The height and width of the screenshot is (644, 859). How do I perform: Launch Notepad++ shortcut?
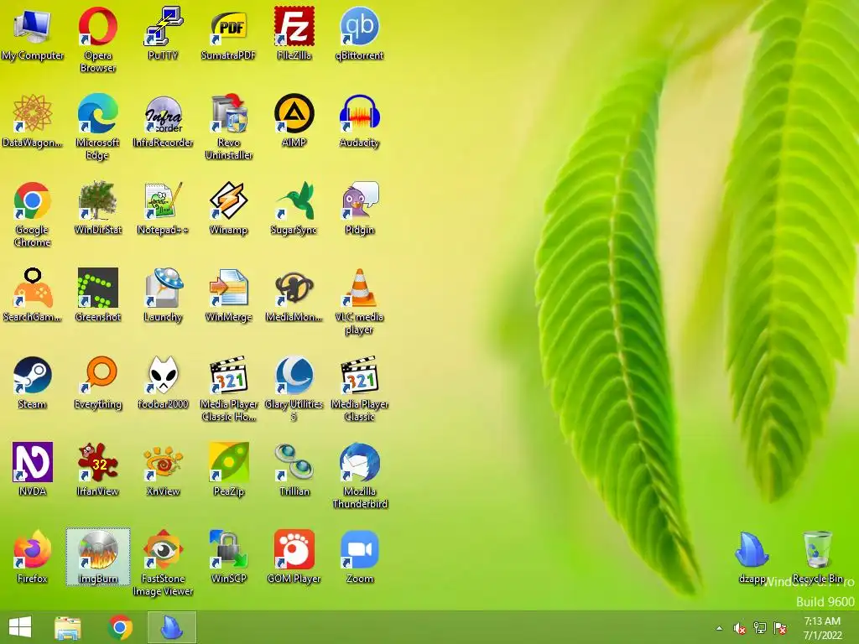click(x=163, y=208)
